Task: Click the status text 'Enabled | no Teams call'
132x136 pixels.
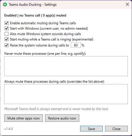Action: point(22,15)
